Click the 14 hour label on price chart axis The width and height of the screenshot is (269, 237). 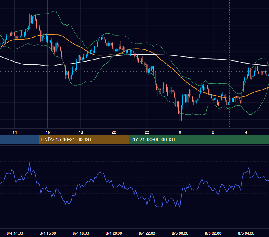[15, 132]
